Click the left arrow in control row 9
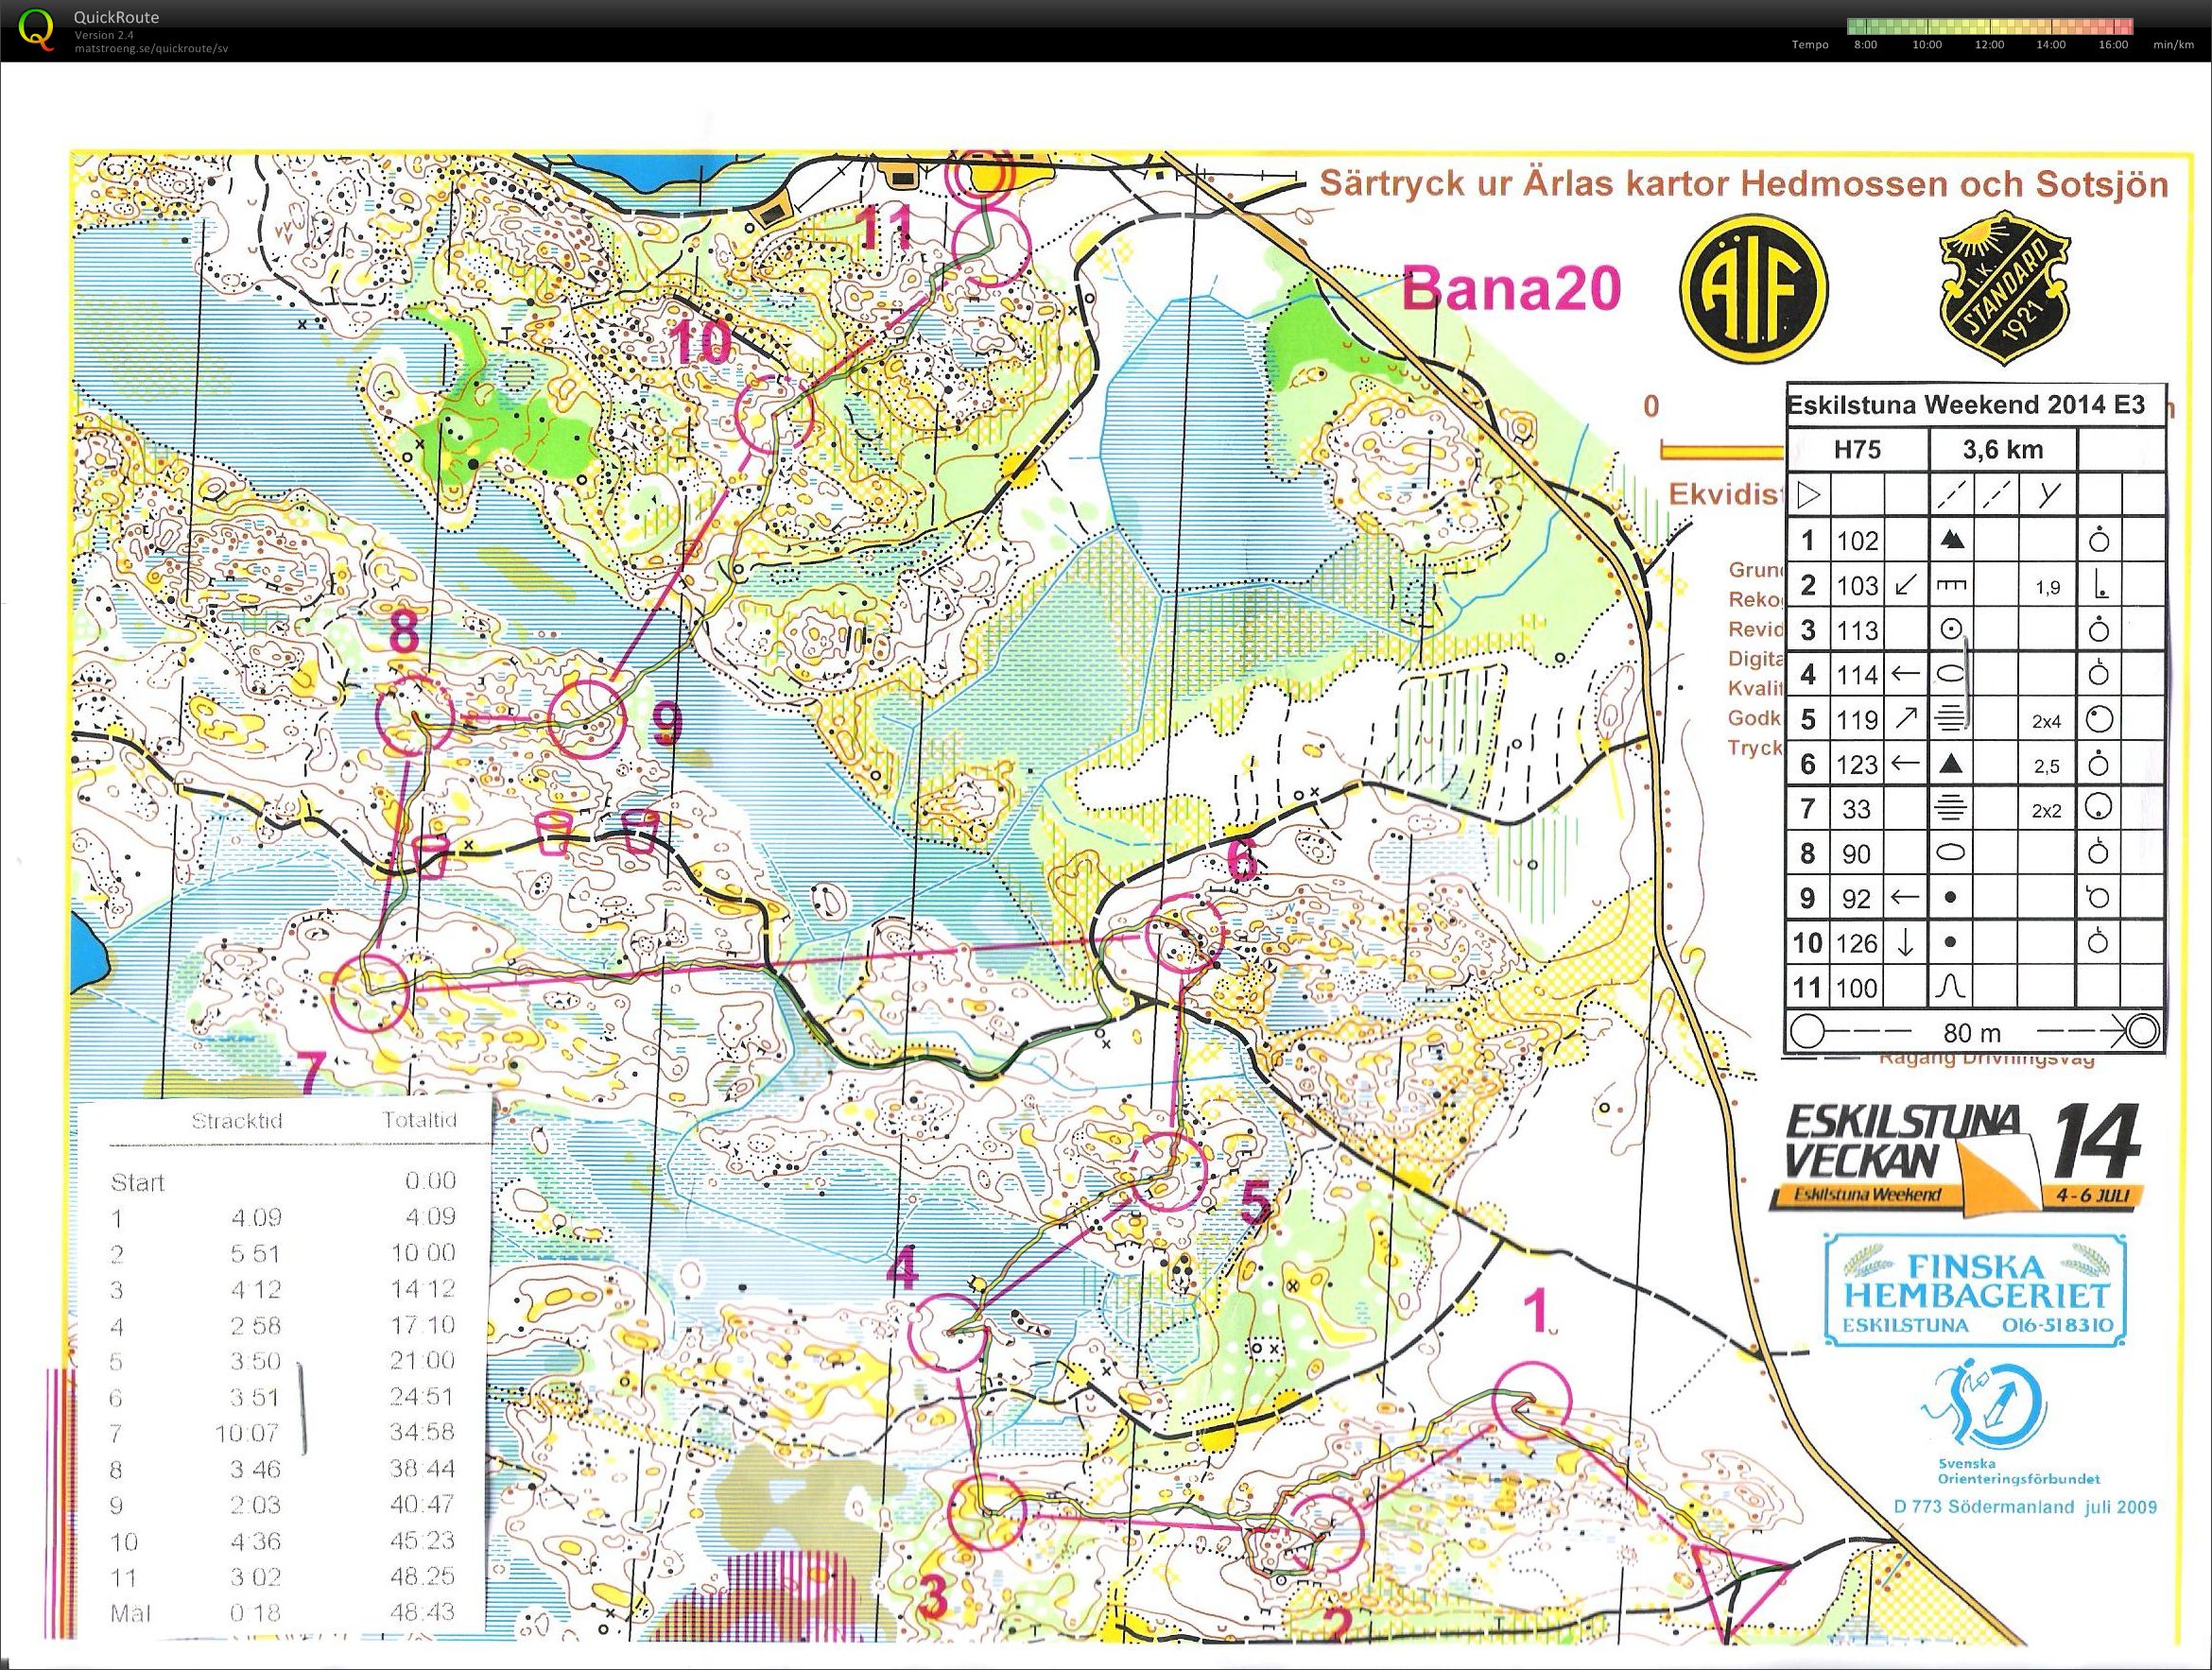Image resolution: width=2212 pixels, height=1670 pixels. point(1905,898)
